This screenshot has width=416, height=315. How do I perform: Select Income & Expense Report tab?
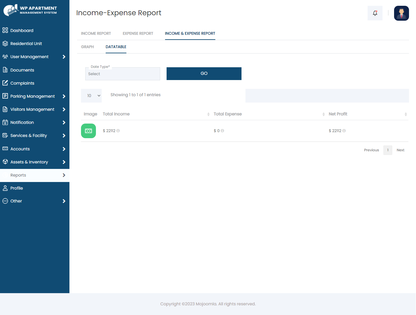coord(190,33)
